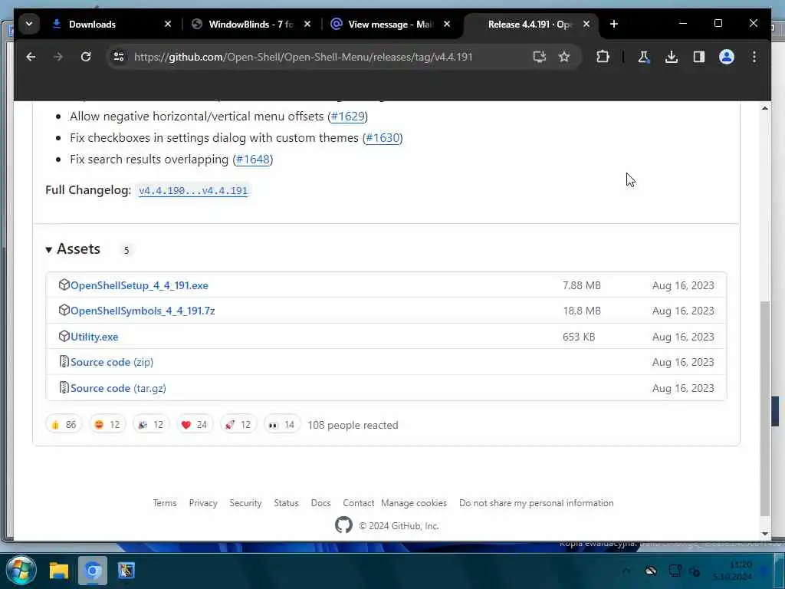This screenshot has height=589, width=785.
Task: Click the 7.88 MB file size text
Action: [x=581, y=285]
